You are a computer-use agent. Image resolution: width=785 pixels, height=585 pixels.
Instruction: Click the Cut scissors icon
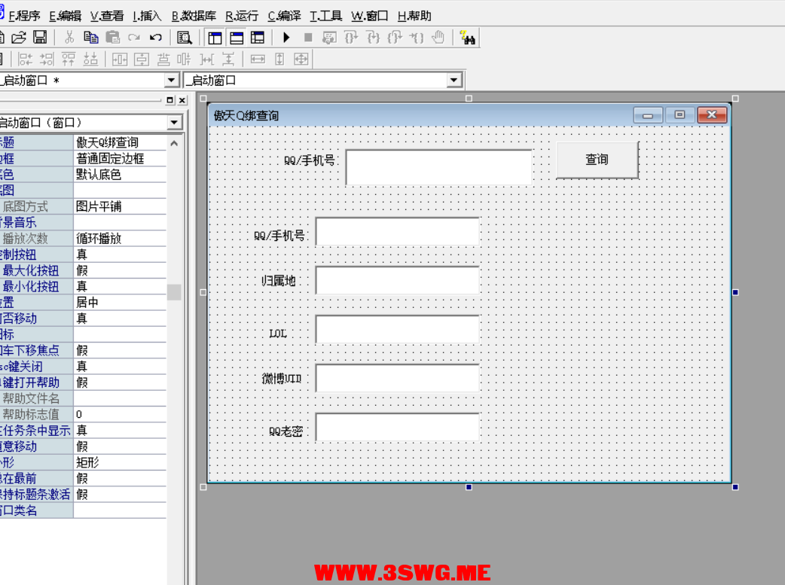point(69,38)
